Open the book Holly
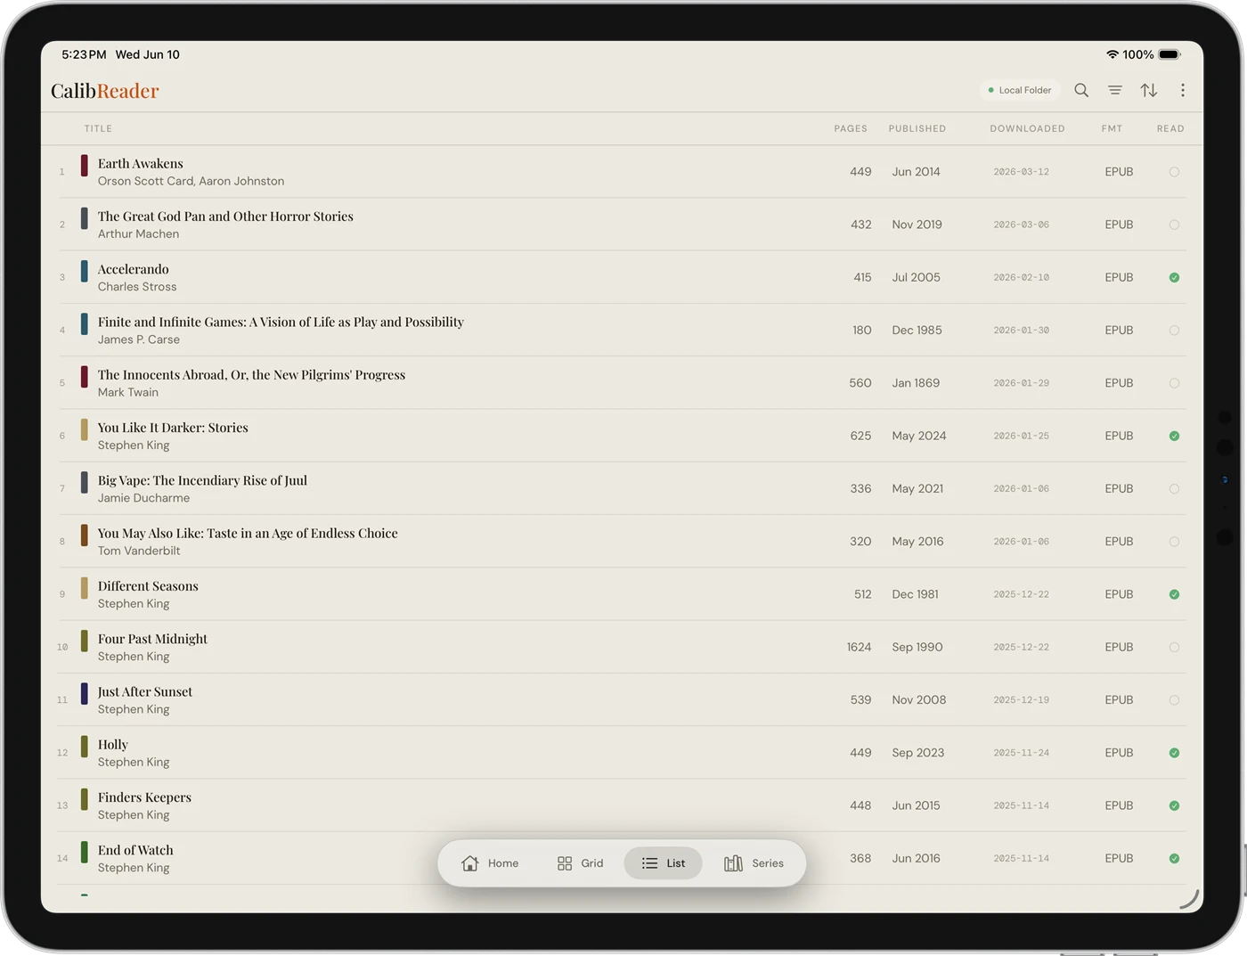Screen dimensions: 1247x956 click(x=113, y=745)
